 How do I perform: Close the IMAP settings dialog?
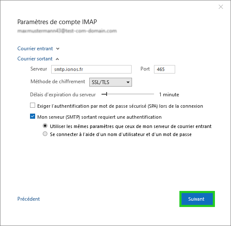tap(221, 7)
